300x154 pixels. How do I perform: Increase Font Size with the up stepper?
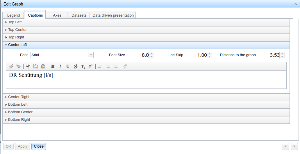point(152,54)
